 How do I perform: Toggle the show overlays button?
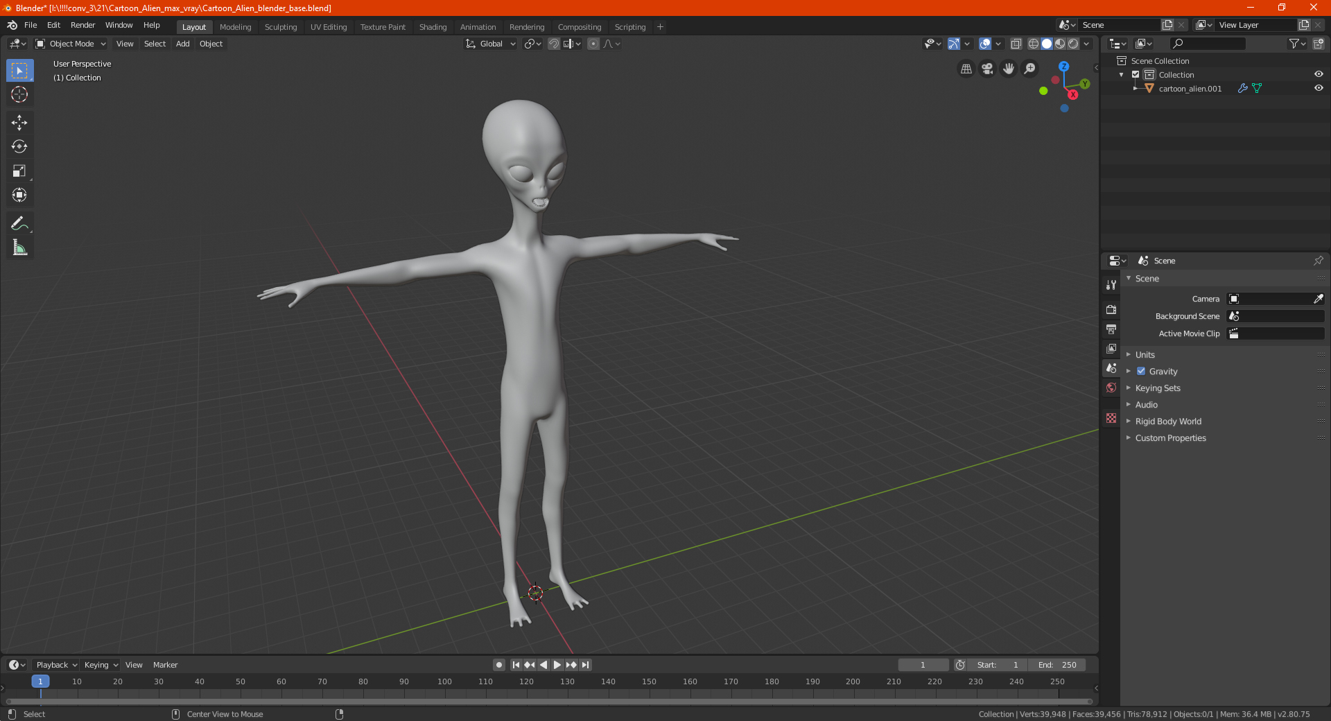tap(985, 44)
